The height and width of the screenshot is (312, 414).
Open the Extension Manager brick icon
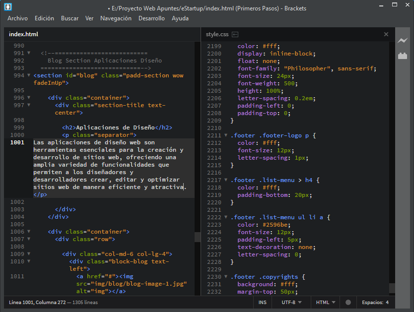(x=403, y=56)
